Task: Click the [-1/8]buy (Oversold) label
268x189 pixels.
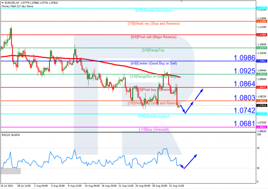Action: 154,129
